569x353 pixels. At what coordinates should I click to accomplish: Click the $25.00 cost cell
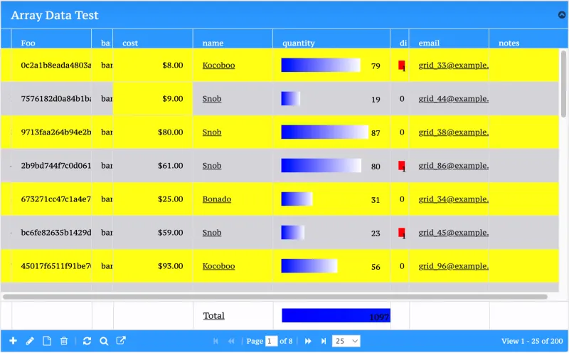pyautogui.click(x=153, y=199)
